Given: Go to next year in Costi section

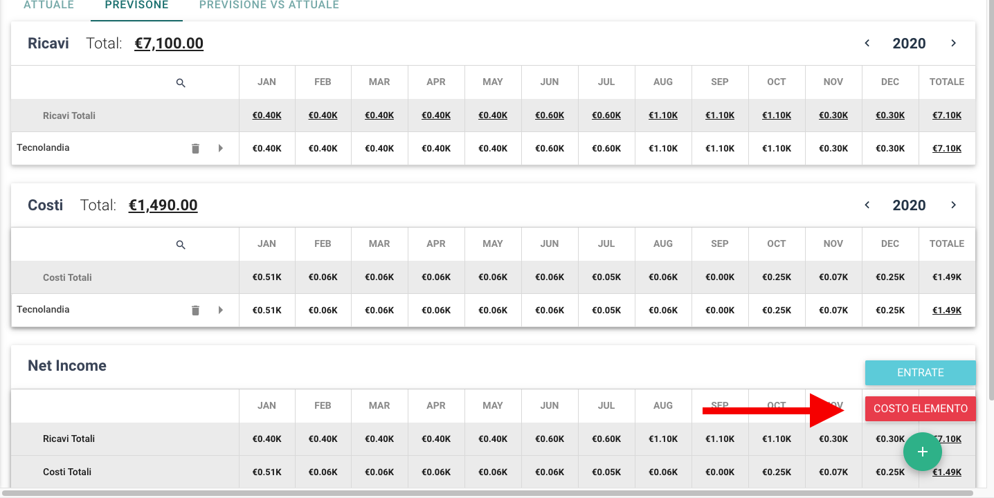Looking at the screenshot, I should (953, 205).
